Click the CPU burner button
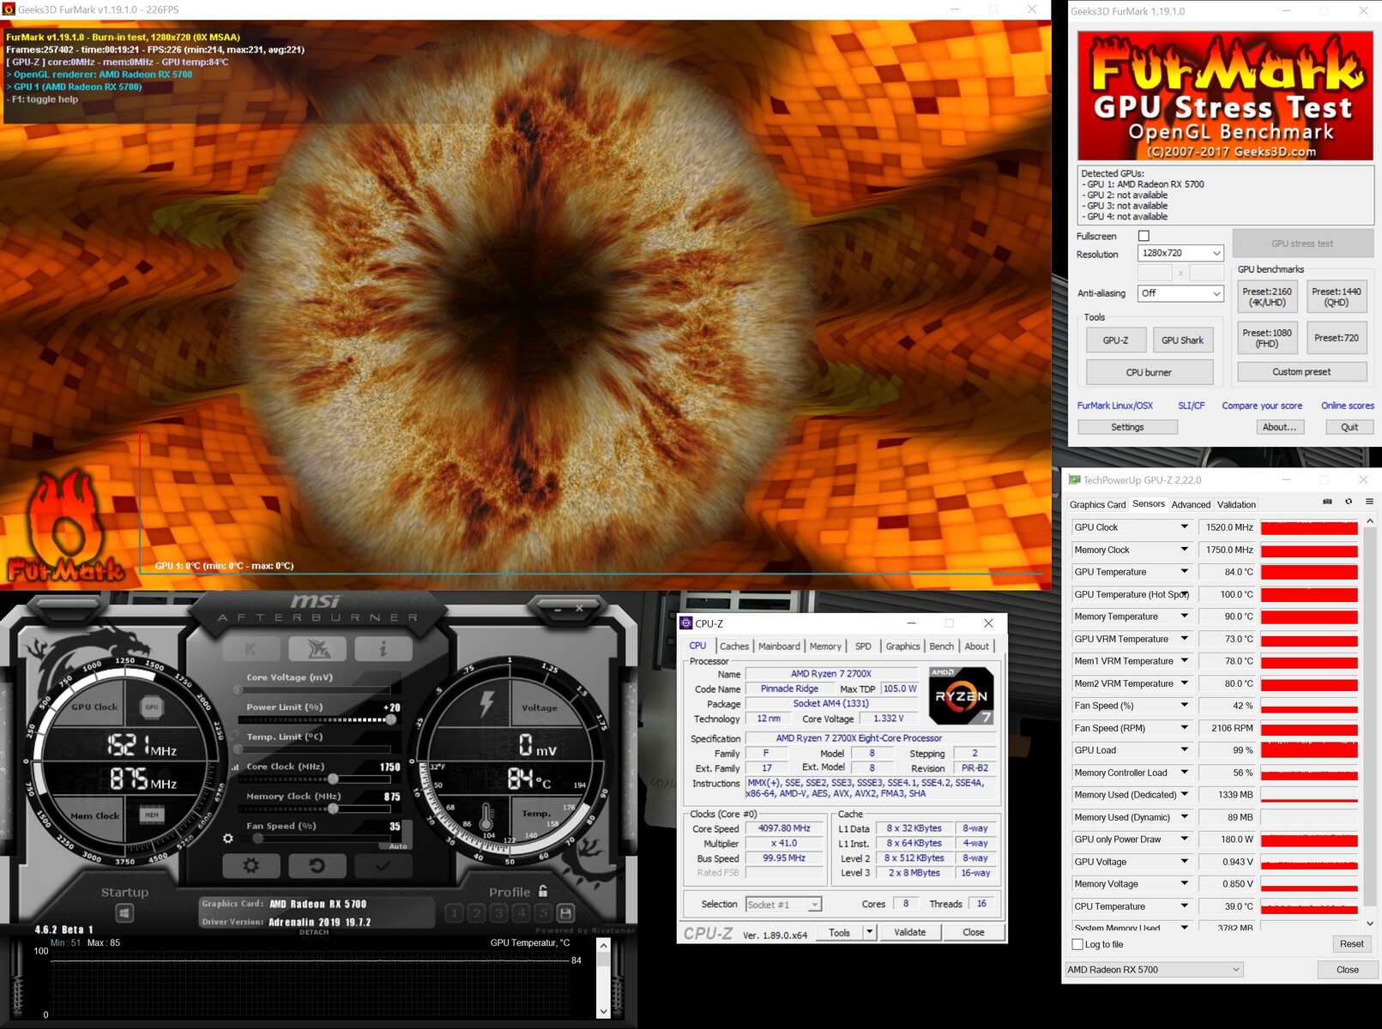Screen dimensions: 1382x1029 [x=1149, y=372]
